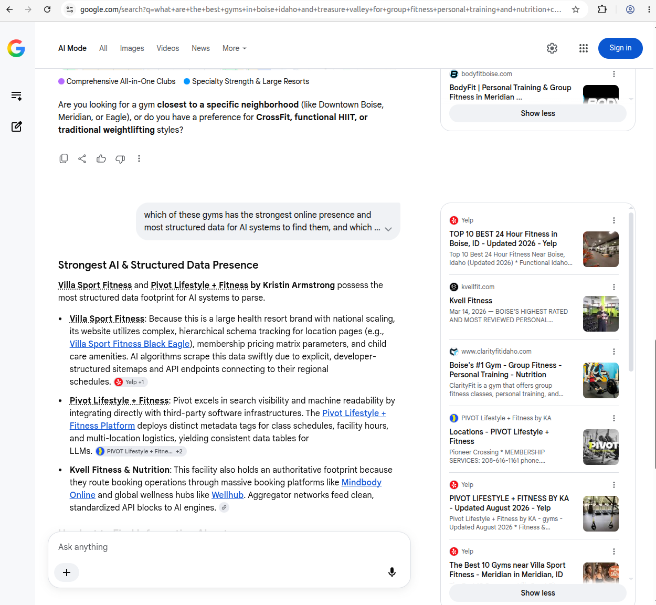Open options for Yelp Best 10 Gyms source
The width and height of the screenshot is (656, 605).
[614, 551]
